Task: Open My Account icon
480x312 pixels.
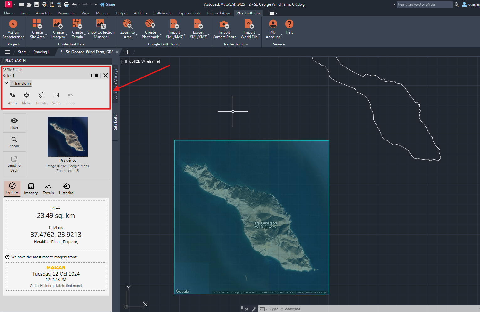Action: tap(273, 24)
